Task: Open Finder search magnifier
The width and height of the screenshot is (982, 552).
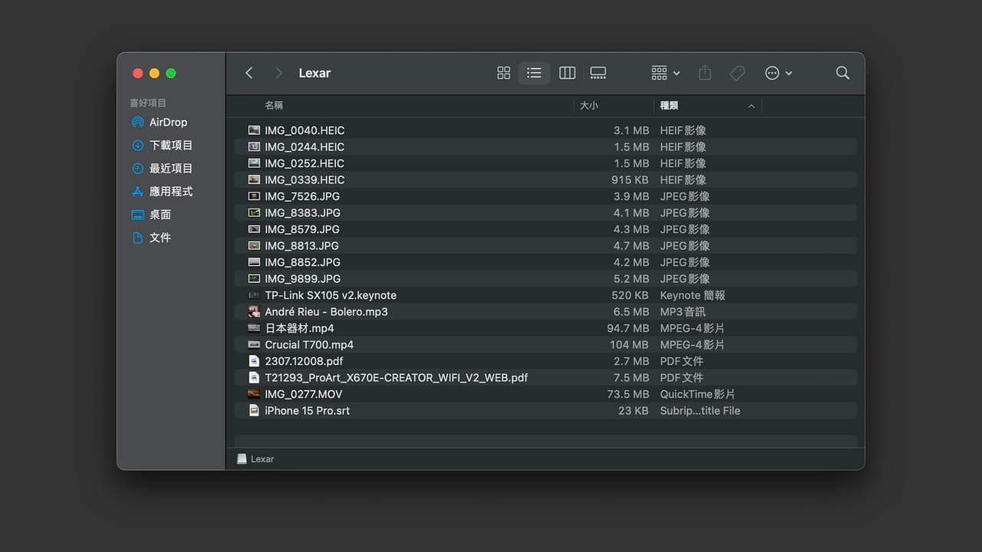Action: pyautogui.click(x=842, y=73)
